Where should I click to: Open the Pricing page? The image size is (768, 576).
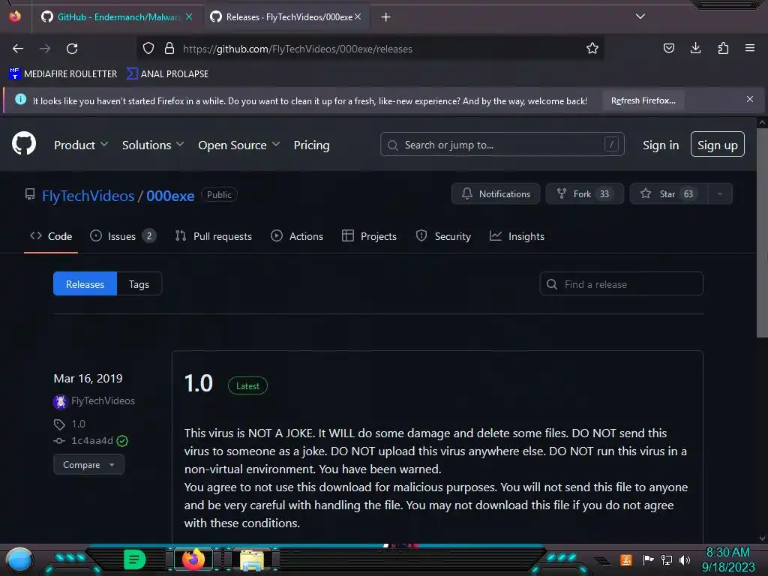311,145
